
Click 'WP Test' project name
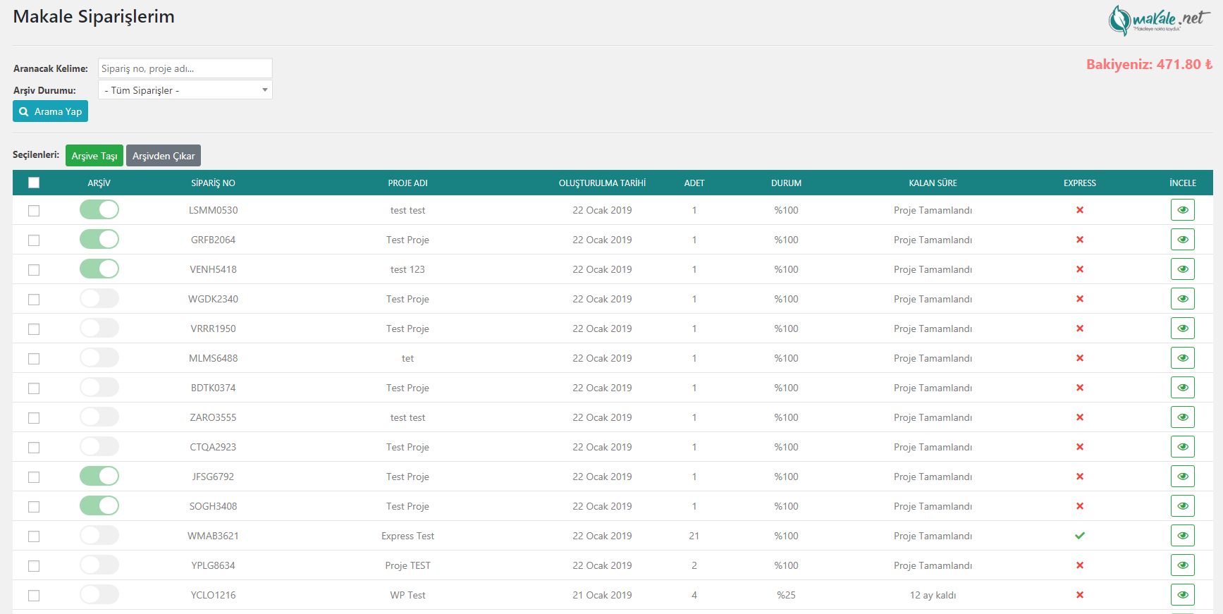coord(407,595)
